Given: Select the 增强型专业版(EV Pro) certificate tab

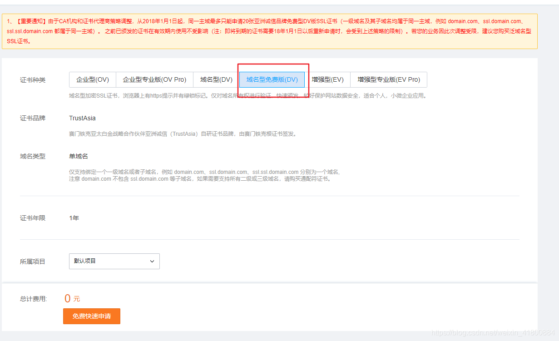Looking at the screenshot, I should [x=388, y=79].
